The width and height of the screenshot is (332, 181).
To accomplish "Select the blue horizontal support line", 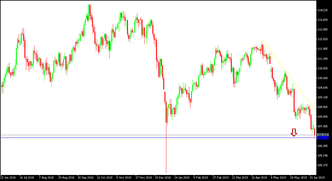I will tap(151, 138).
